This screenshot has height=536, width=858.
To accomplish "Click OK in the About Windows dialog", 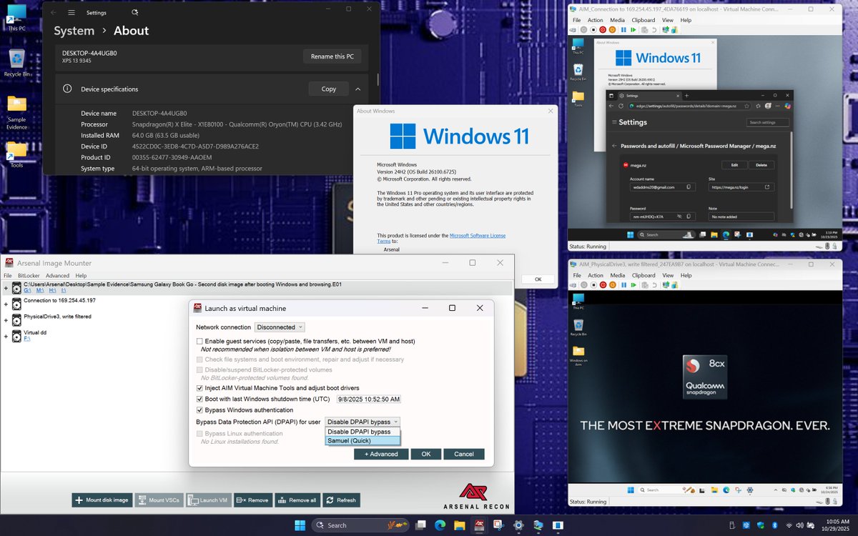I will [538, 279].
